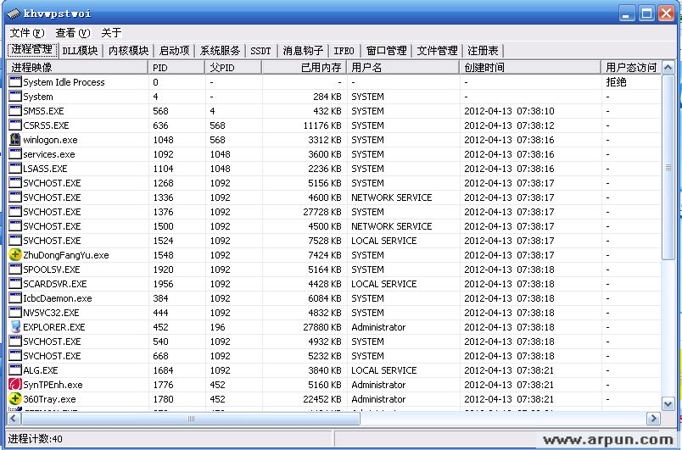Sort by 父PID column header
Image resolution: width=682 pixels, height=450 pixels.
tap(233, 67)
